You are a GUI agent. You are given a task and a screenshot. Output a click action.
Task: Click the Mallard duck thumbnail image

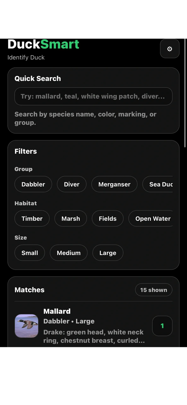pyautogui.click(x=26, y=326)
